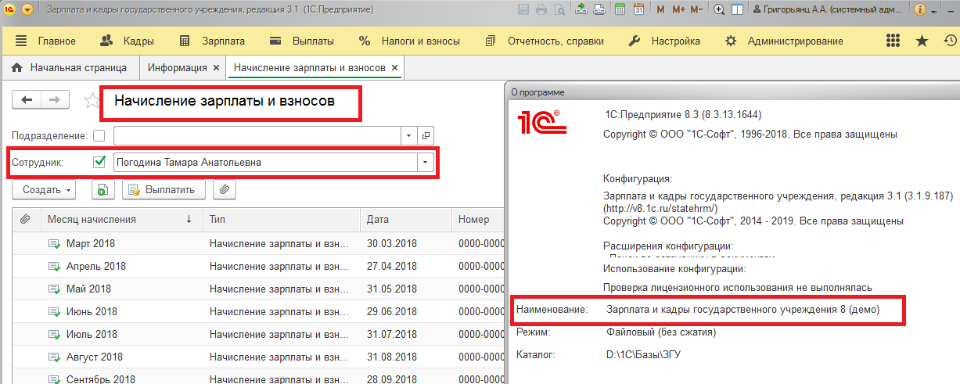Click the catalog path D:\1С\Базы\ЗГУ in About window

pyautogui.click(x=643, y=355)
